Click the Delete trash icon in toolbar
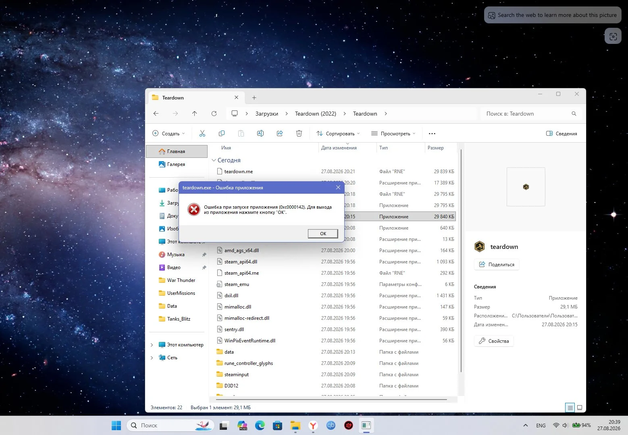 pos(299,133)
